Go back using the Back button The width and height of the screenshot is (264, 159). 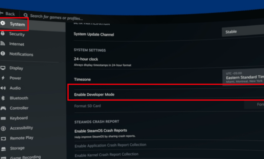[x=7, y=14]
